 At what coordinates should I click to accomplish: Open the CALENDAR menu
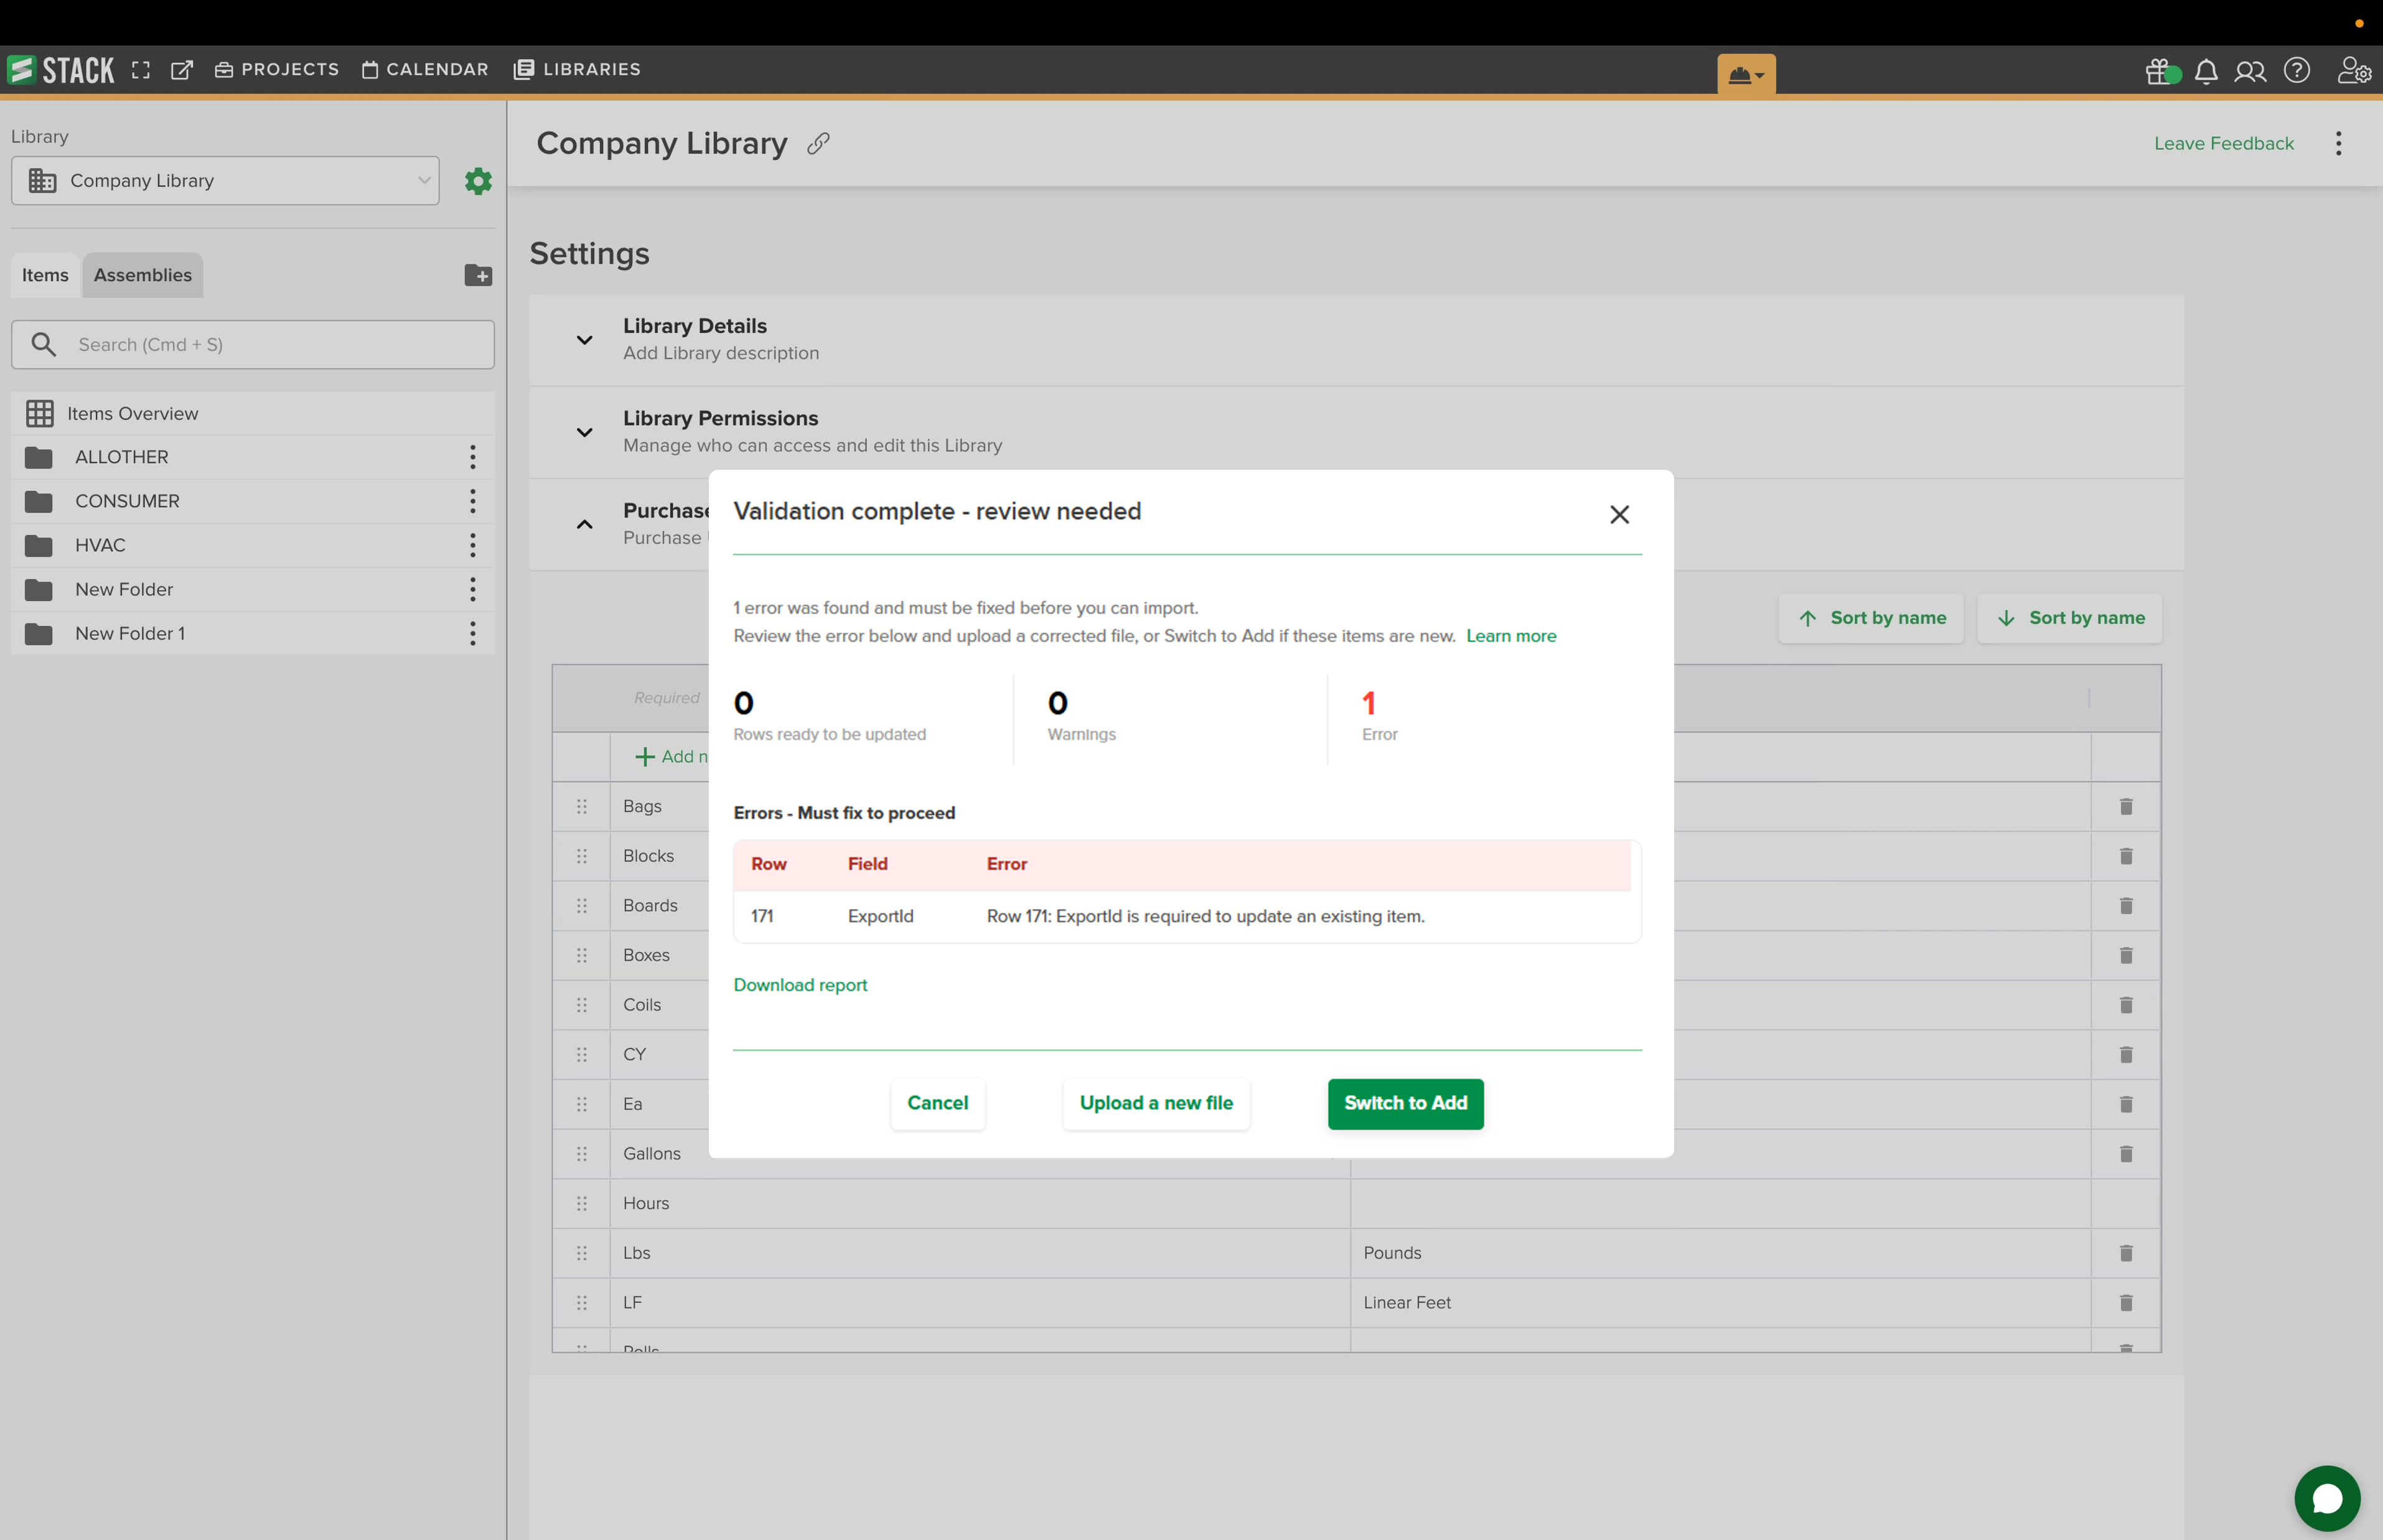pyautogui.click(x=425, y=70)
